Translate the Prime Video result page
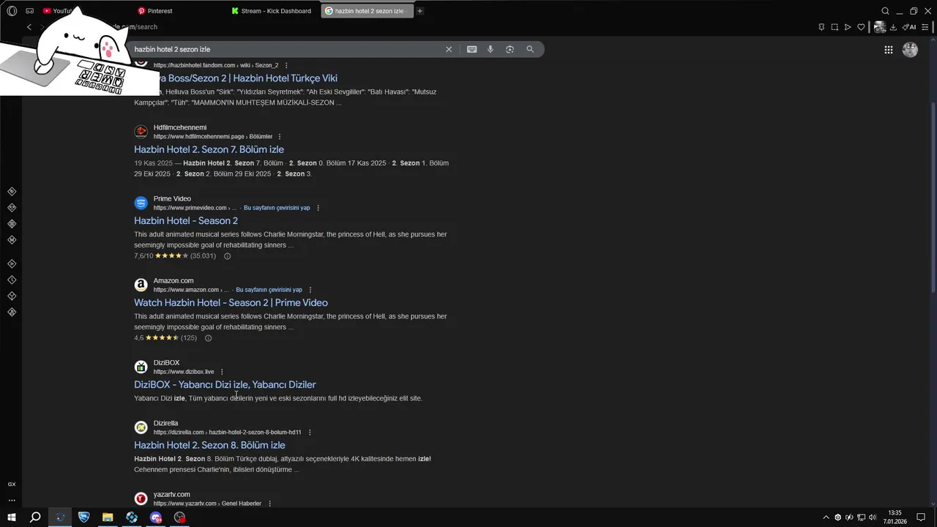937x527 pixels. coord(277,208)
